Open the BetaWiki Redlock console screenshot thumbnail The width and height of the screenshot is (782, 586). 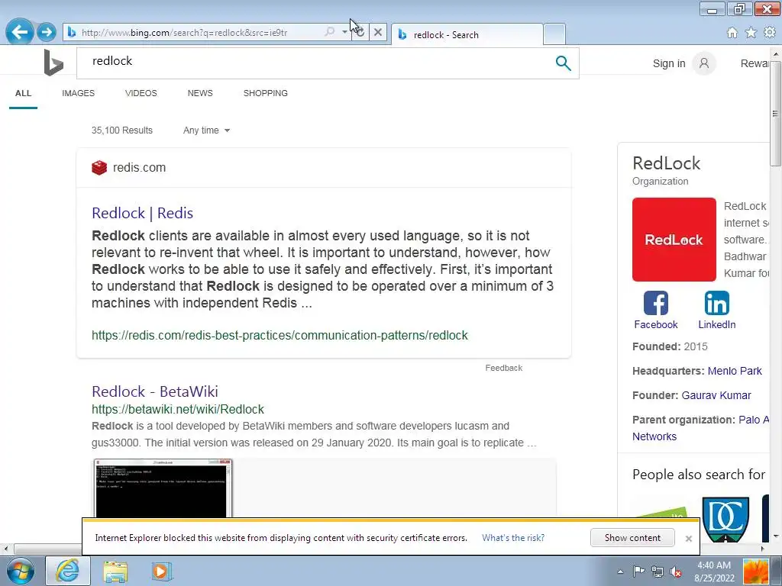pos(163,488)
